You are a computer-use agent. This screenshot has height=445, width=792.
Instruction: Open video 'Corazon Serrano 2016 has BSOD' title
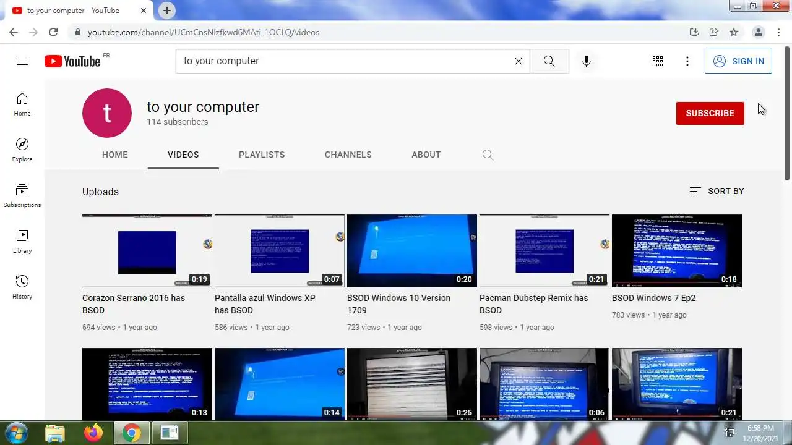tap(134, 304)
